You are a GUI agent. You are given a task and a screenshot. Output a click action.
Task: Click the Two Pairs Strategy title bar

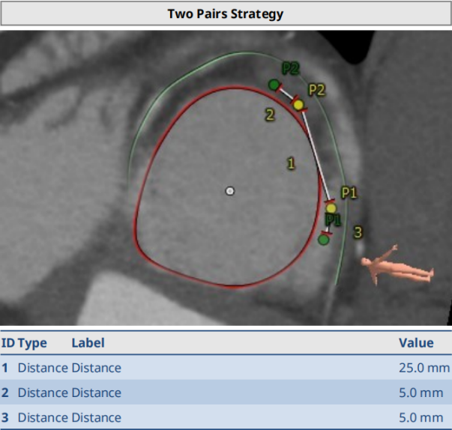pyautogui.click(x=226, y=14)
